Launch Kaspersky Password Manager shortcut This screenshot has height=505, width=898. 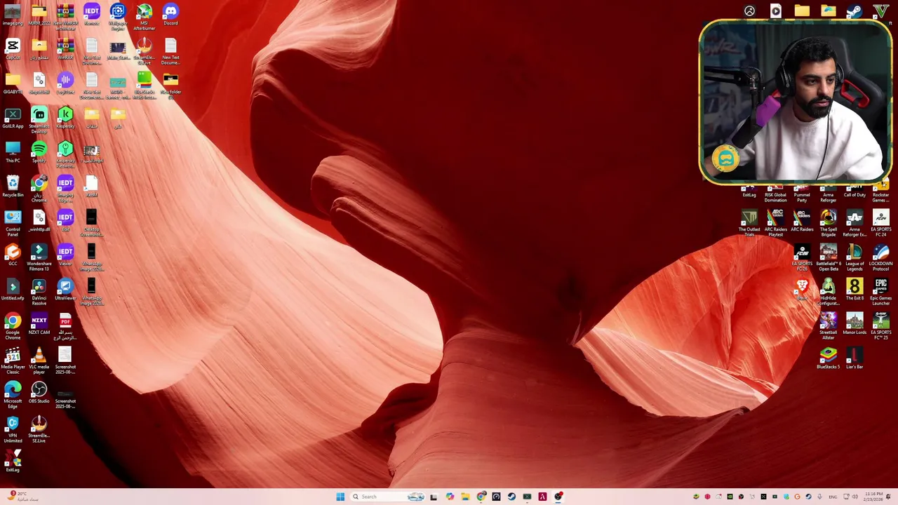tap(65, 154)
